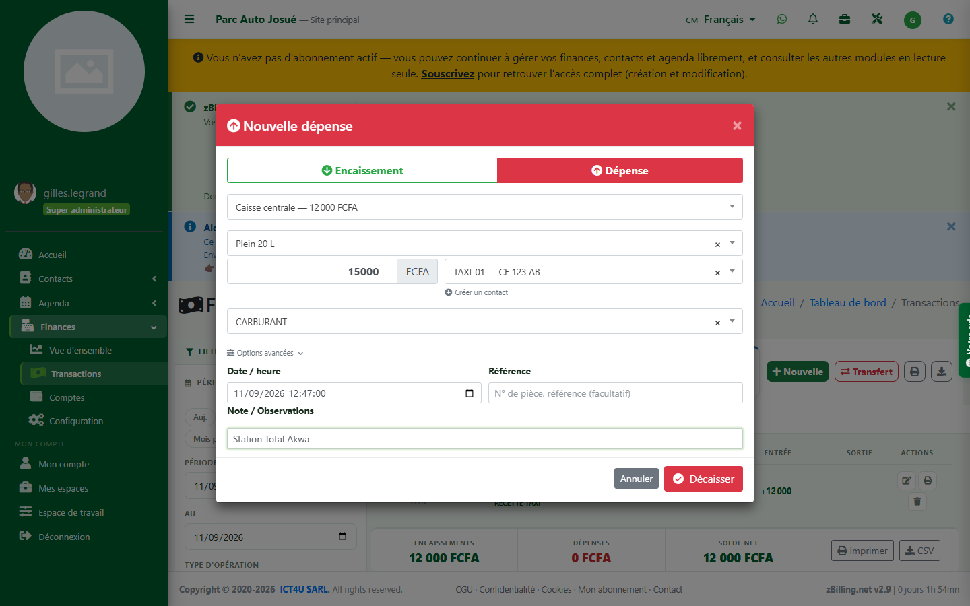Viewport: 970px width, 606px height.
Task: Click the print icon button in toolbar
Action: [x=915, y=372]
